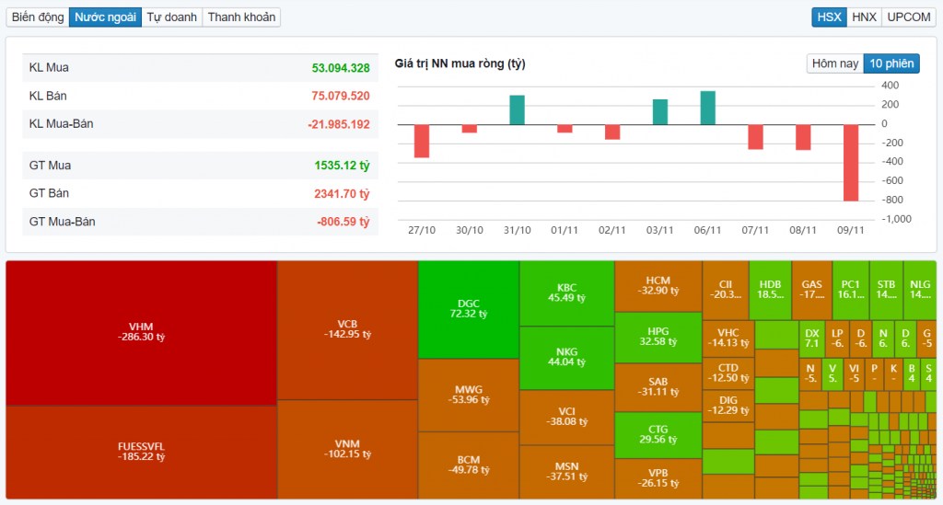Viewport: 943px width, 505px height.
Task: Select the CTD -12.50 tỷ tile
Action: 728,373
